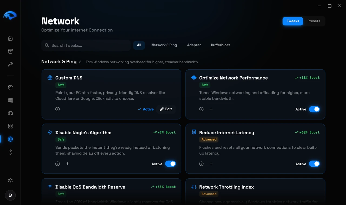Open the Windows logo sidebar icon
Screen dimensions: 346x205
pos(10,100)
